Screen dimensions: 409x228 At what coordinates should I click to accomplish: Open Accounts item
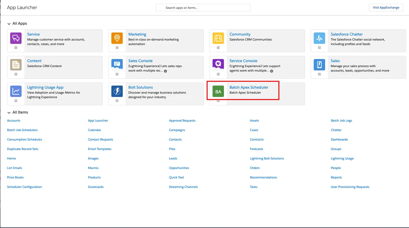click(14, 121)
